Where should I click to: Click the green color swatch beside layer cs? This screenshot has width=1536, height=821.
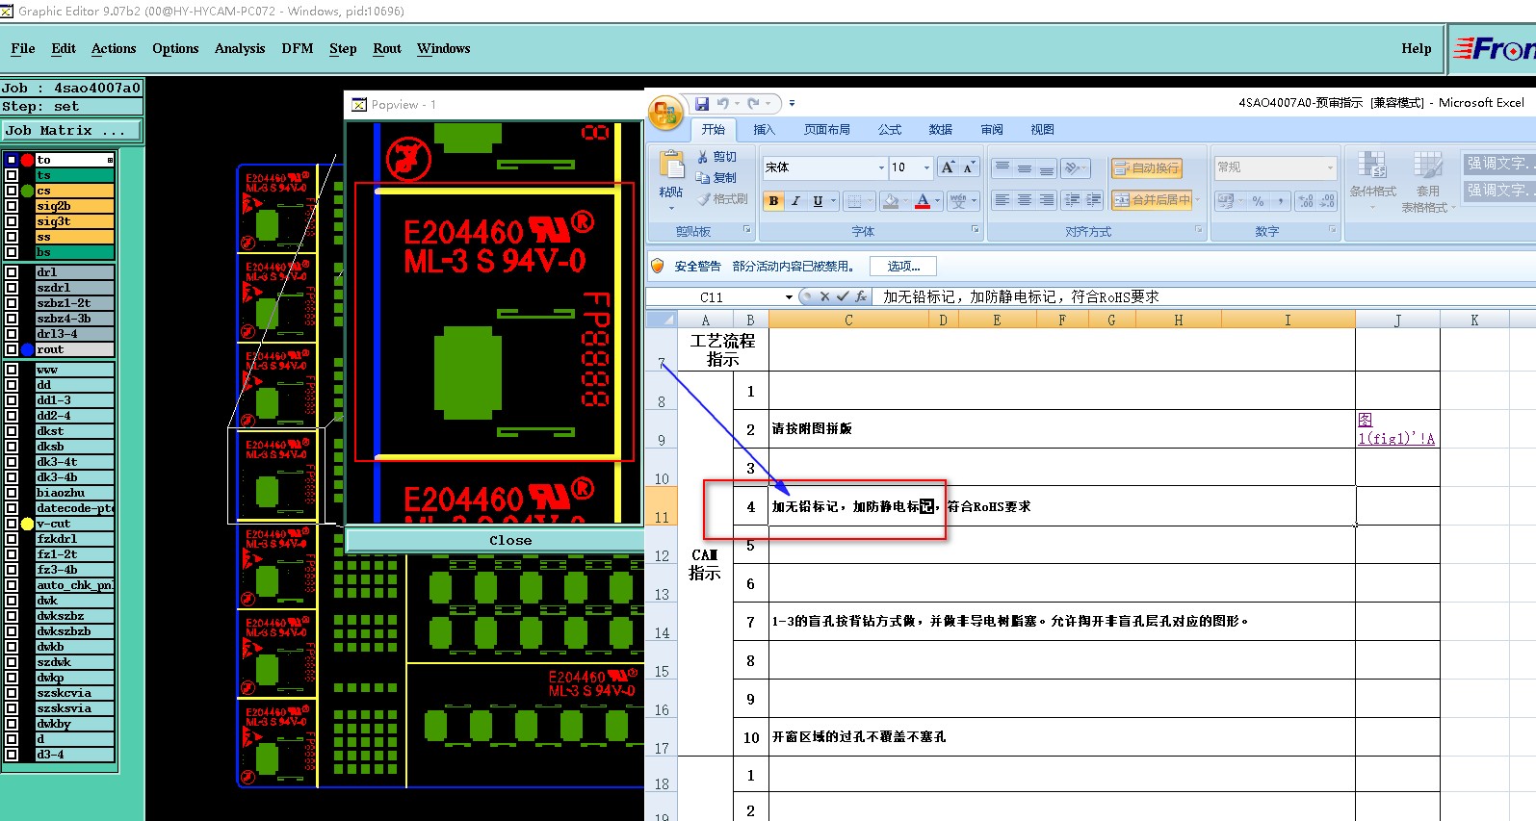pos(28,191)
